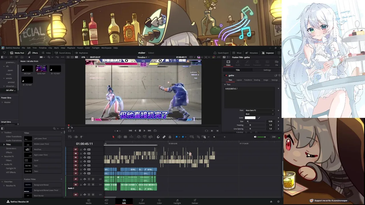Open the Shading tab in Inspector
The width and height of the screenshot is (365, 205).
[x=257, y=80]
